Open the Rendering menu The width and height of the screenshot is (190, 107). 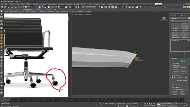coord(61,4)
